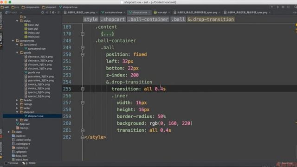Toggle the Project side tool window tab
The height and width of the screenshot is (167, 297).
tap(1, 41)
